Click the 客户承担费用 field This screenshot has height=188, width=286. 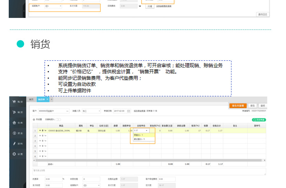pyautogui.click(x=167, y=179)
